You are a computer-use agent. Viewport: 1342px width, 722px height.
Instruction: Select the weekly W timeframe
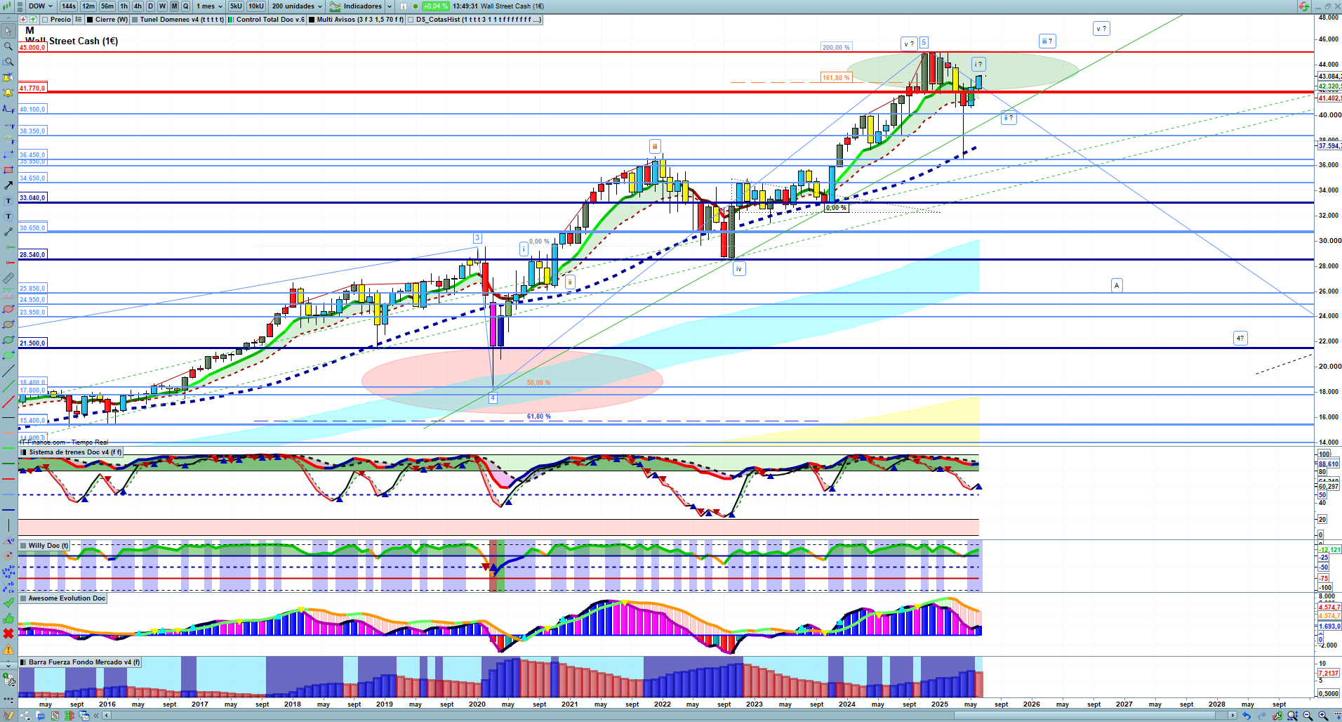[162, 6]
